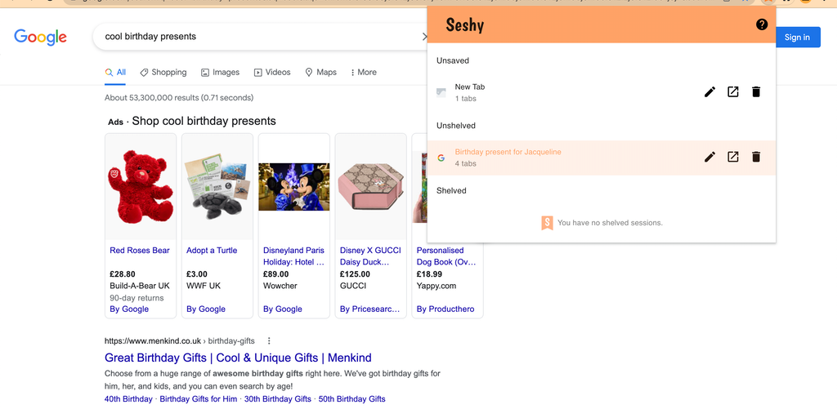Go to the Maps results tab
The height and width of the screenshot is (418, 837).
(320, 73)
